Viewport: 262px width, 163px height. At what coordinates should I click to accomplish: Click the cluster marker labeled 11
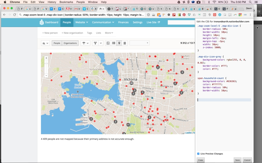(x=128, y=125)
